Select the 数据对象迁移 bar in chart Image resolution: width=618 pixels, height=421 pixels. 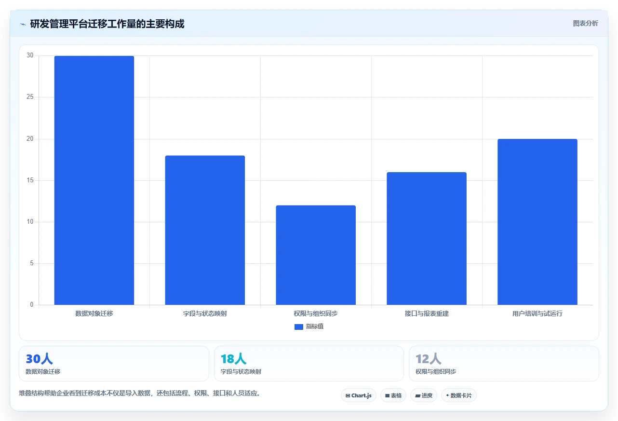pyautogui.click(x=94, y=180)
